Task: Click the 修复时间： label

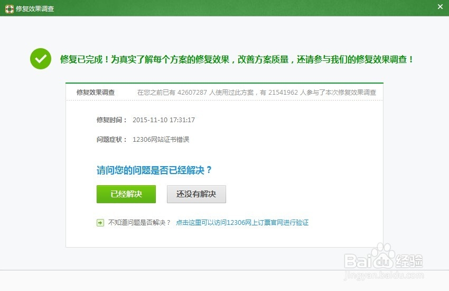Action: click(x=111, y=120)
